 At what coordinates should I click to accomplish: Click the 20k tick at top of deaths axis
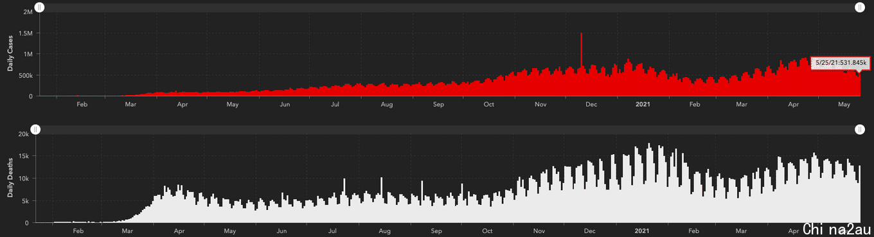[x=24, y=134]
